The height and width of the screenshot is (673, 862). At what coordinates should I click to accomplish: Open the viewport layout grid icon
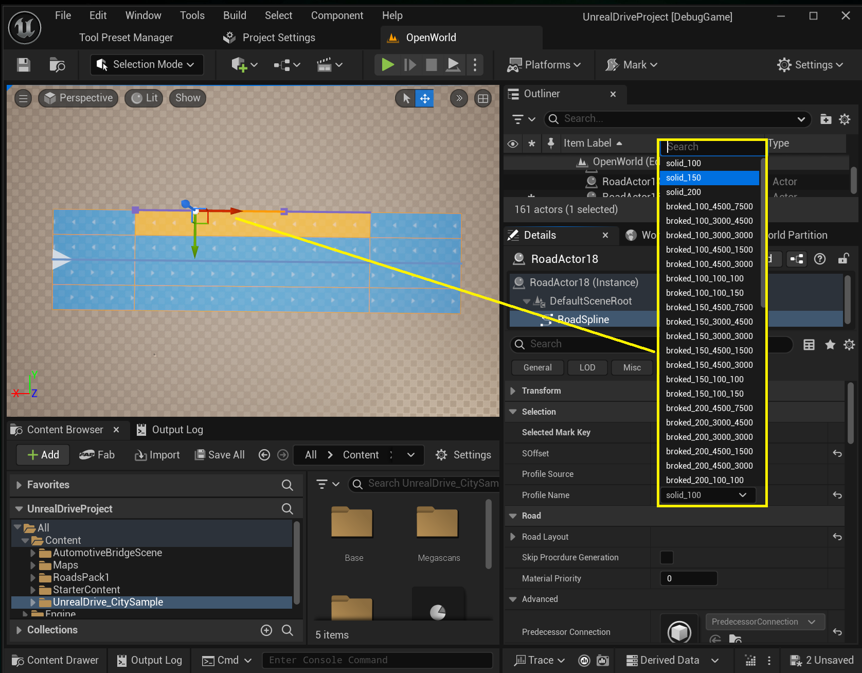[x=483, y=98]
